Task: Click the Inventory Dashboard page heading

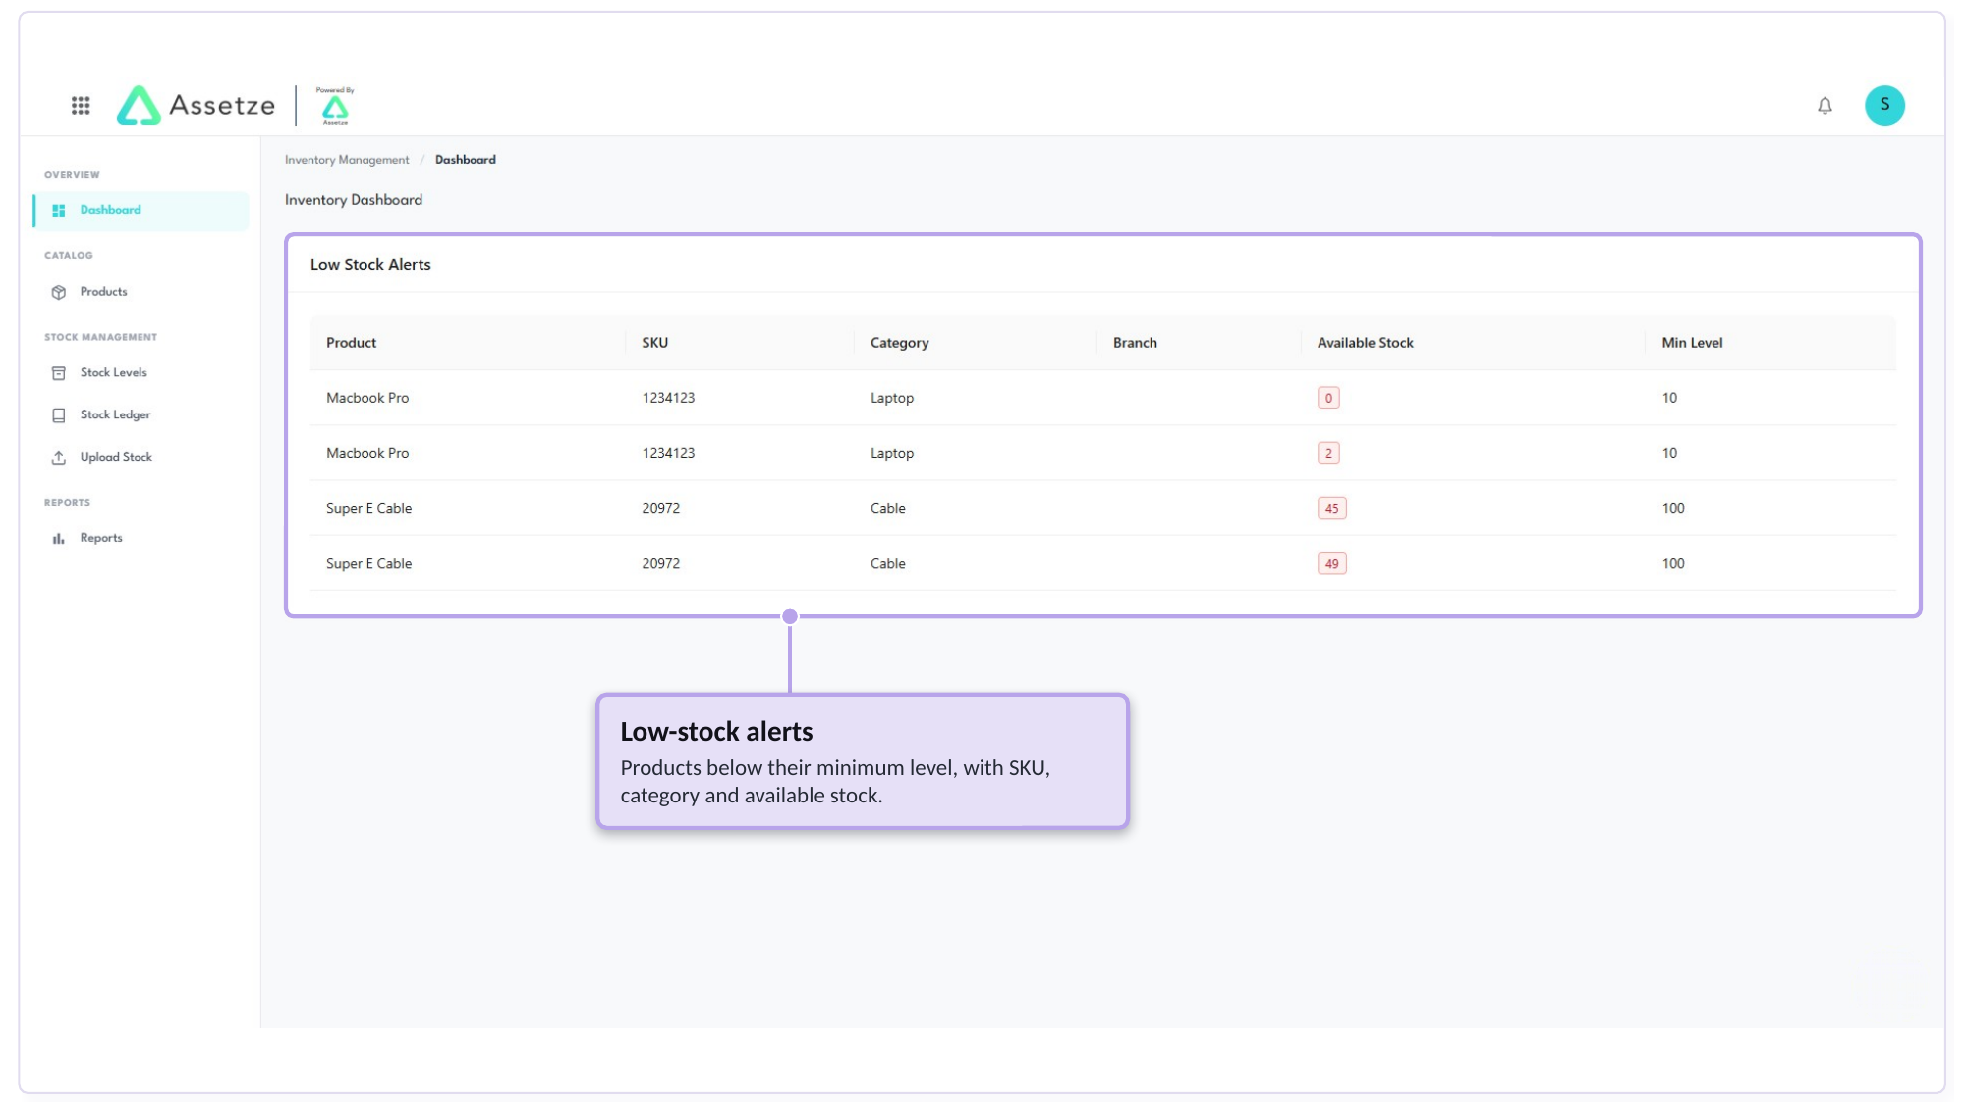Action: point(354,200)
